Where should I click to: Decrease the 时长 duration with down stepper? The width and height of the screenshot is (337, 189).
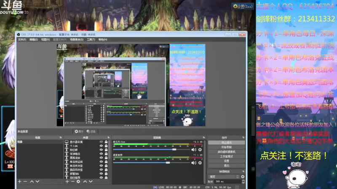coord(243,183)
